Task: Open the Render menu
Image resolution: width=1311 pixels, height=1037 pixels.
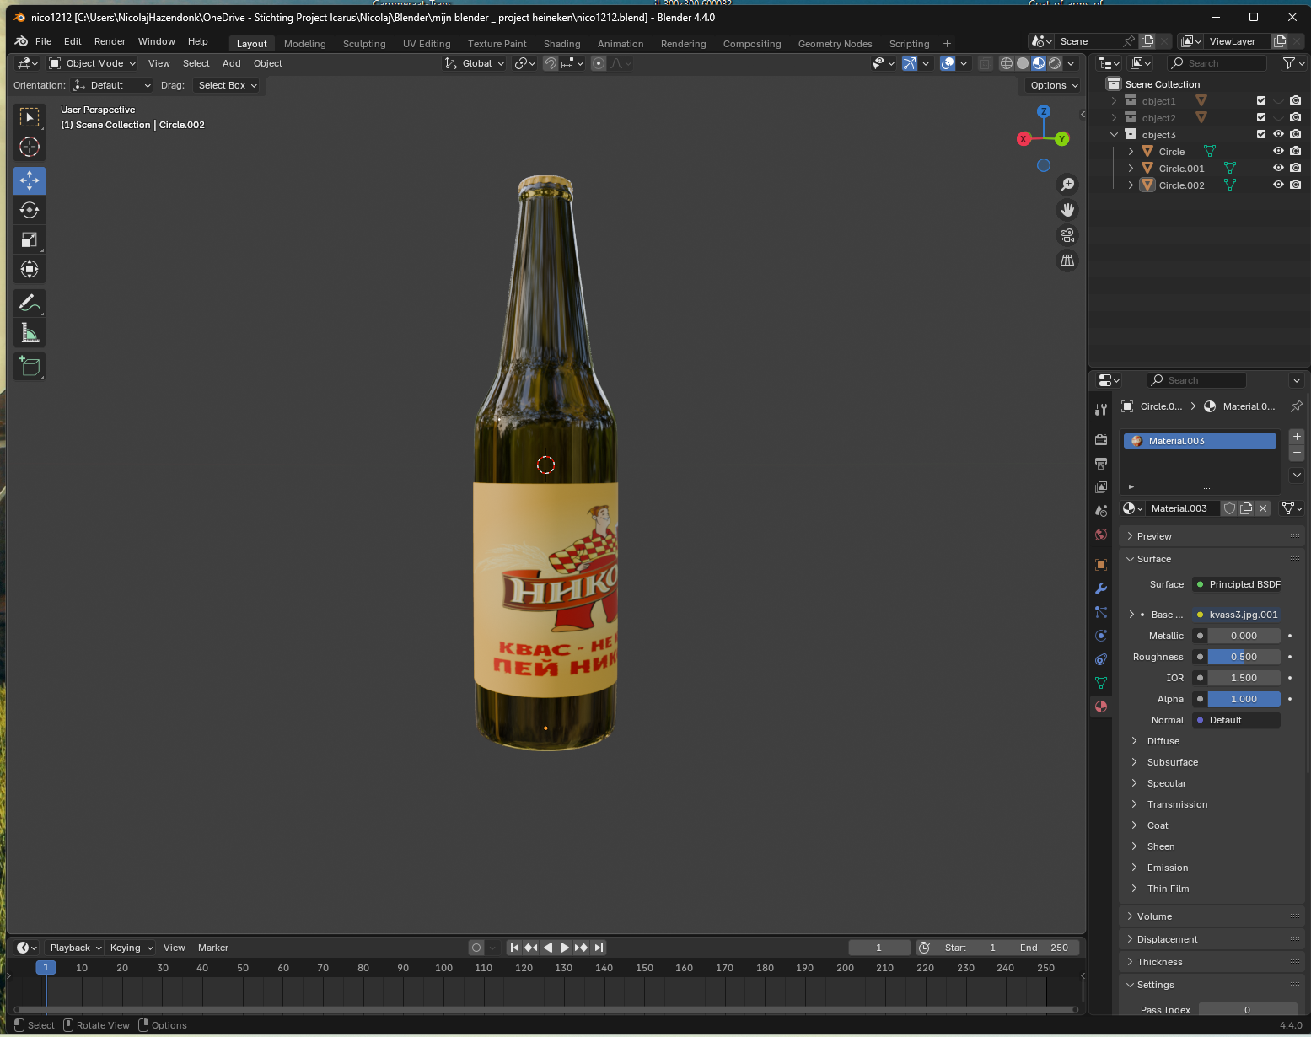Action: 110,41
